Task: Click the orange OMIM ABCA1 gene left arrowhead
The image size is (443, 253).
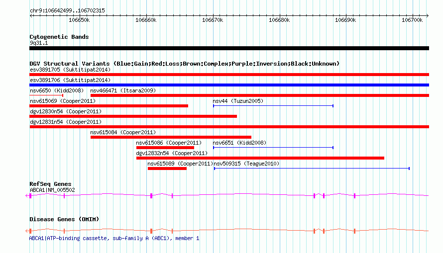Action: click(27, 231)
